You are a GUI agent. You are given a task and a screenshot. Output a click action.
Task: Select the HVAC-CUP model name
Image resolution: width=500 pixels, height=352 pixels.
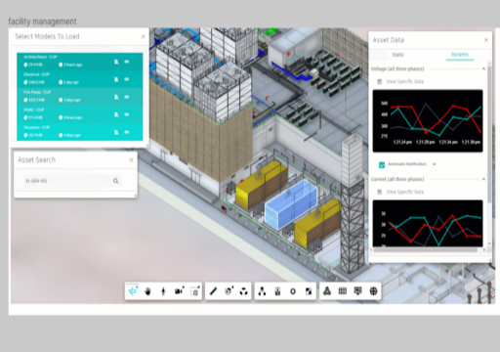coord(34,110)
